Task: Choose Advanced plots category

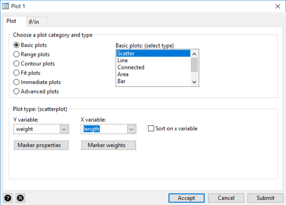Action: pyautogui.click(x=16, y=92)
